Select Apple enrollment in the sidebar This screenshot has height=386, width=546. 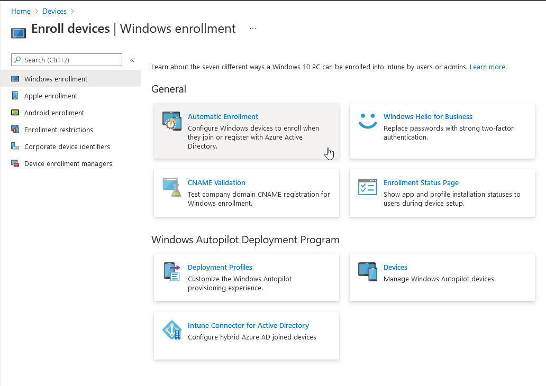point(51,96)
